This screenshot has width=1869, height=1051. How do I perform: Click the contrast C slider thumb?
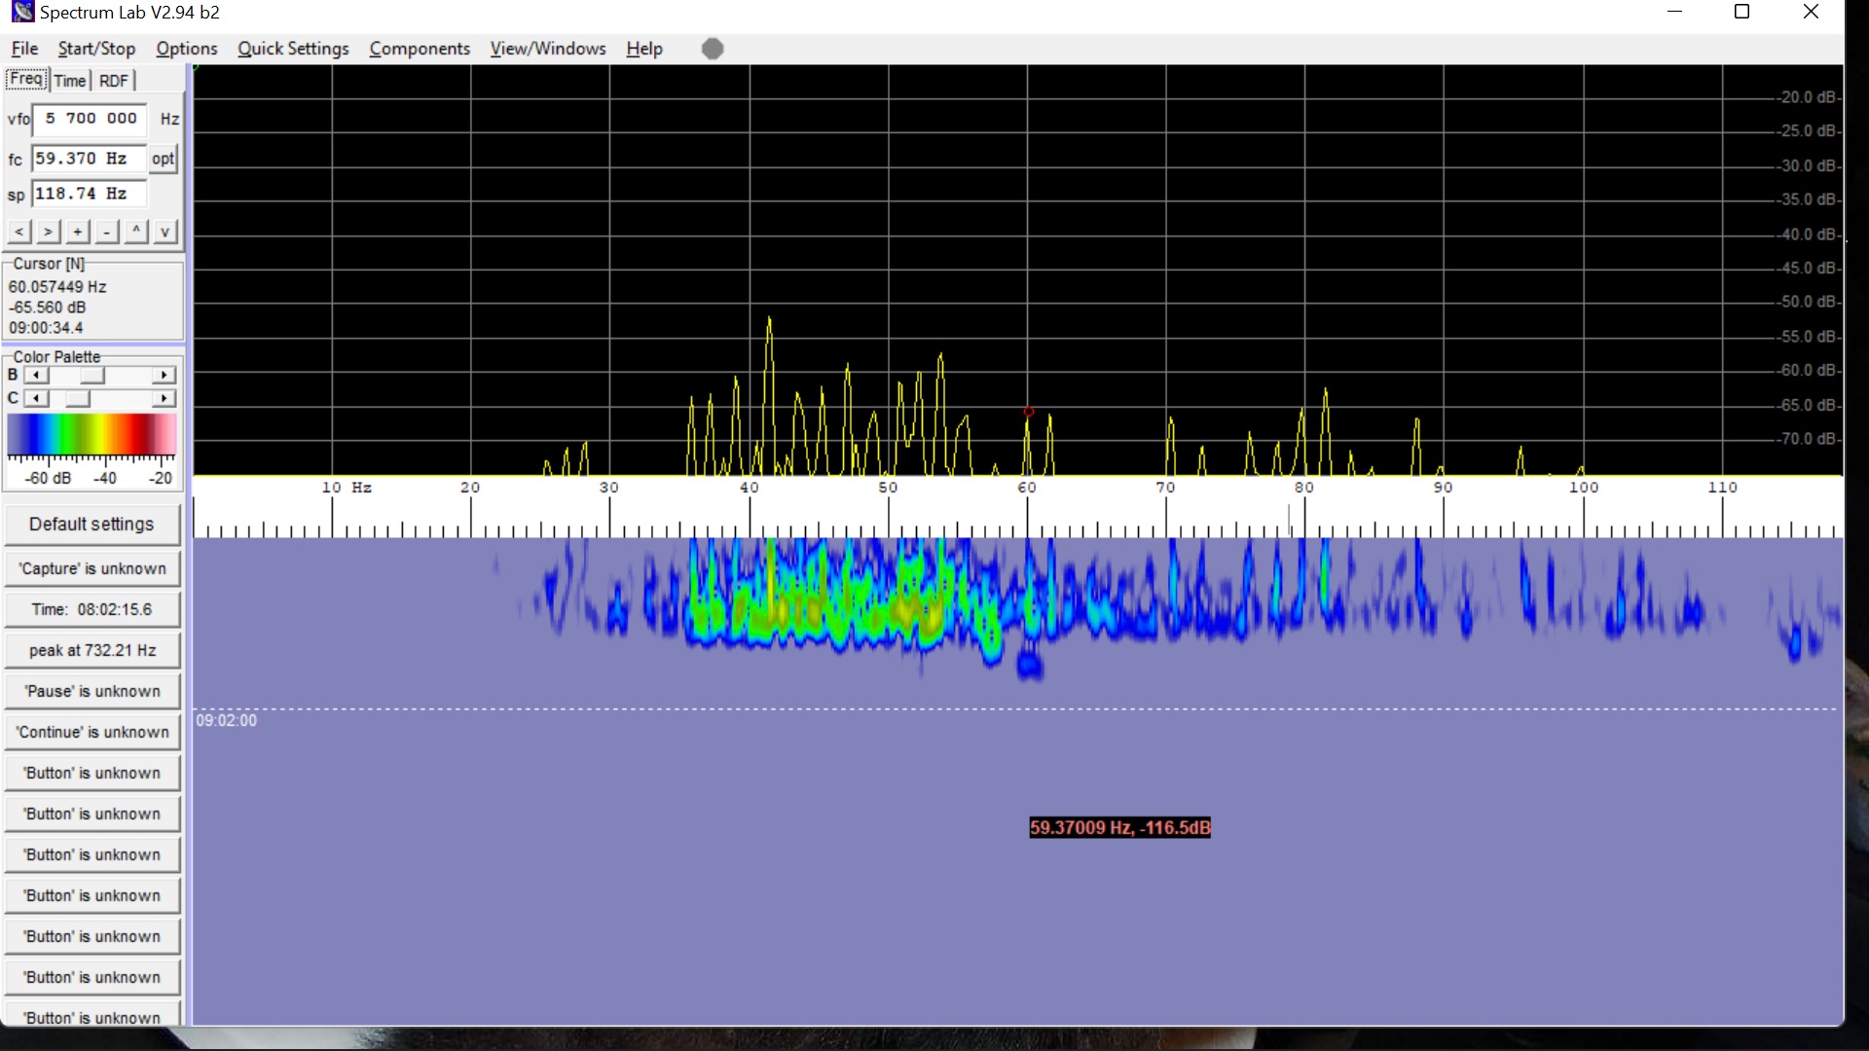click(77, 399)
